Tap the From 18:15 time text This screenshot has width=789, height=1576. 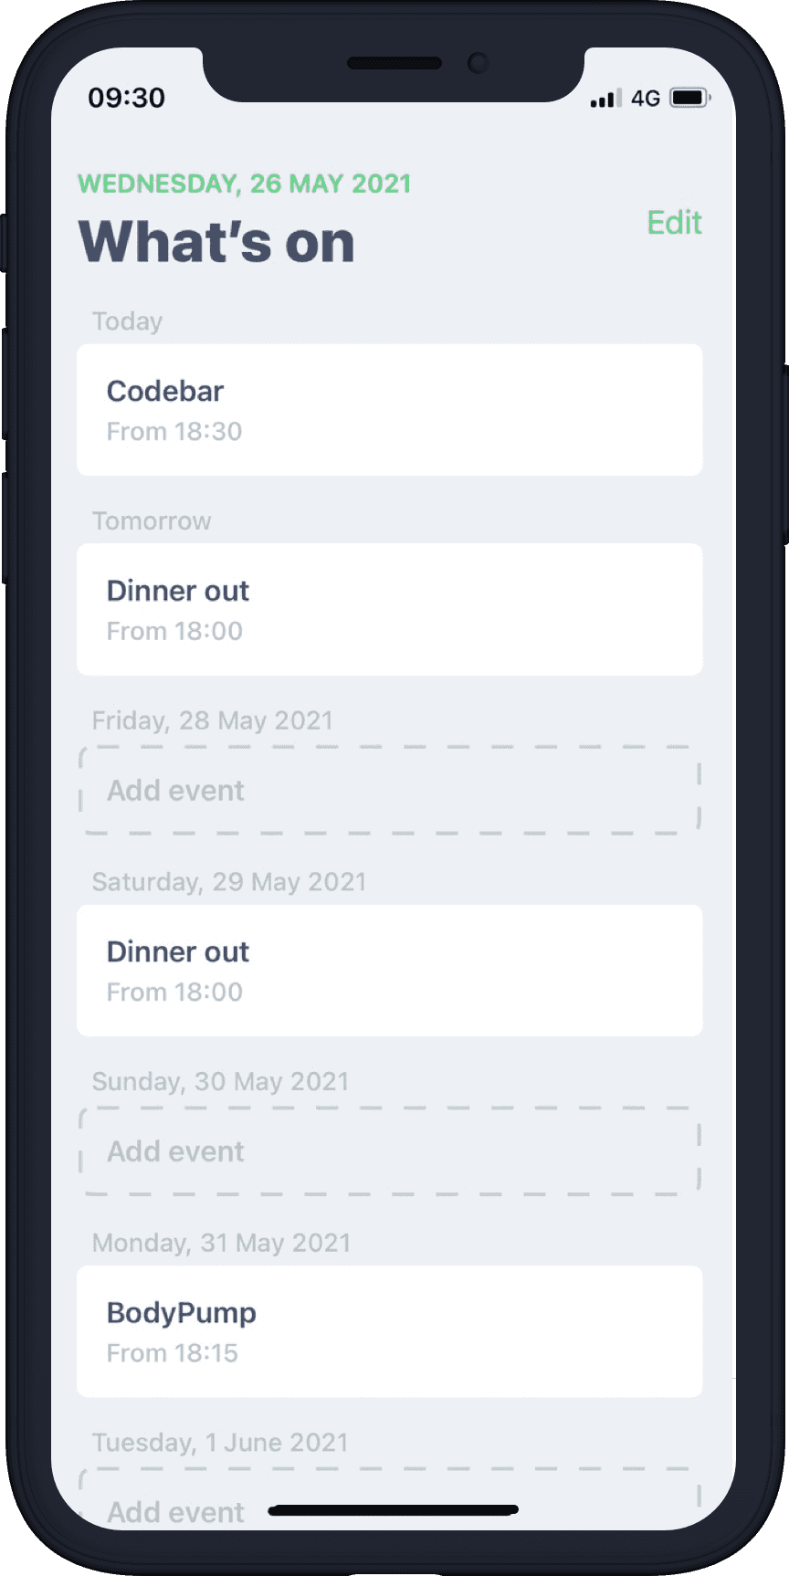click(173, 1353)
